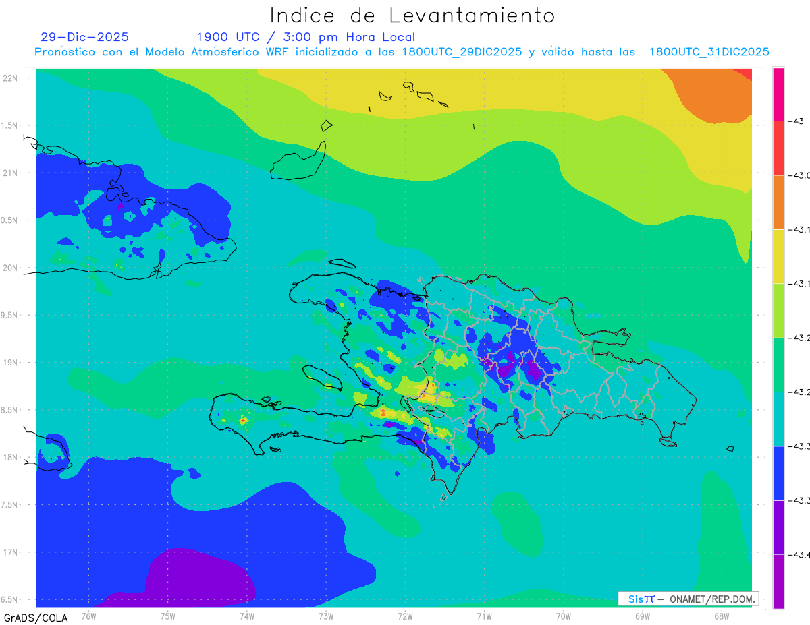This screenshot has height=625, width=810.
Task: Click the "20N" latitude label
Action: point(11,268)
